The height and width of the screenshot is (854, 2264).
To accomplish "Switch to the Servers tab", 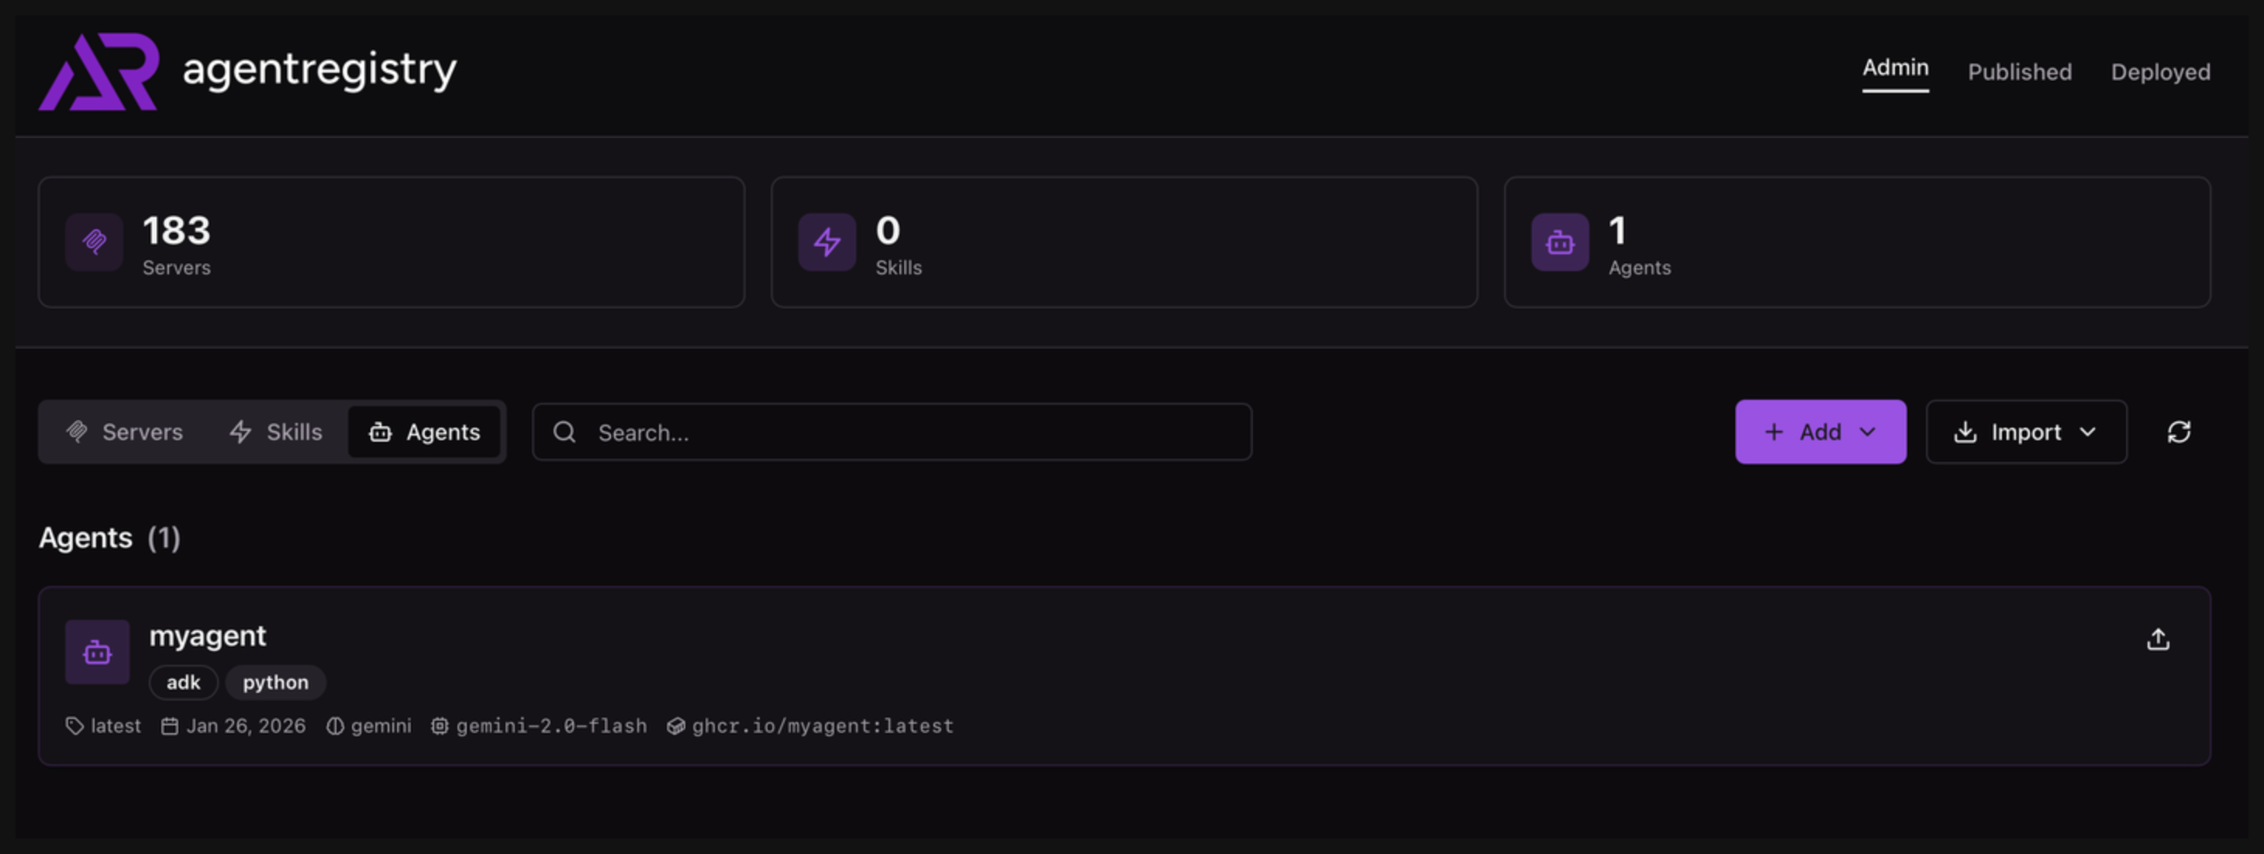I will [125, 432].
